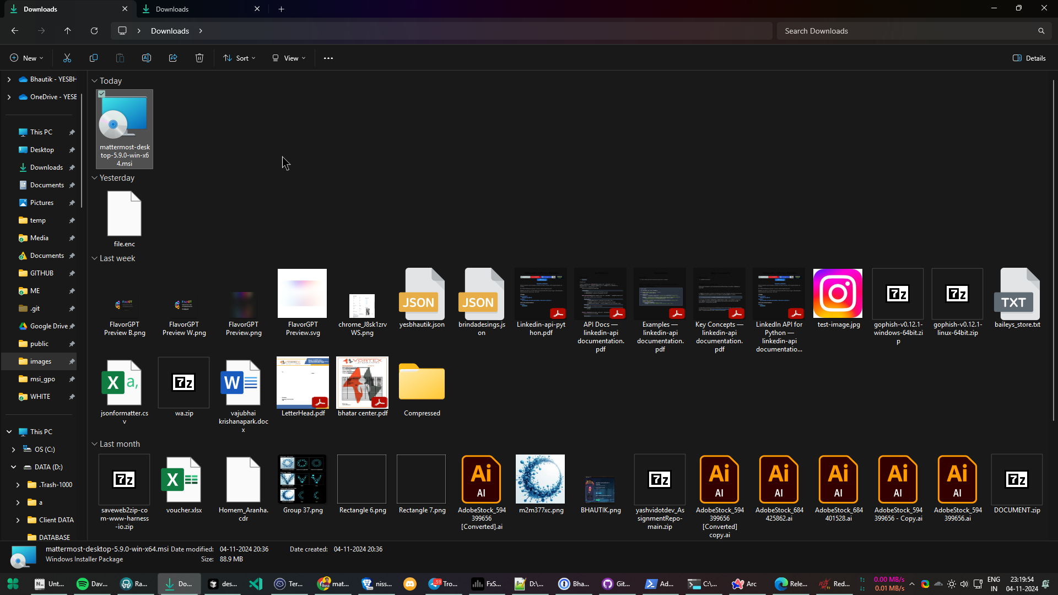
Task: Click the Copy icon in the toolbar
Action: 94,58
